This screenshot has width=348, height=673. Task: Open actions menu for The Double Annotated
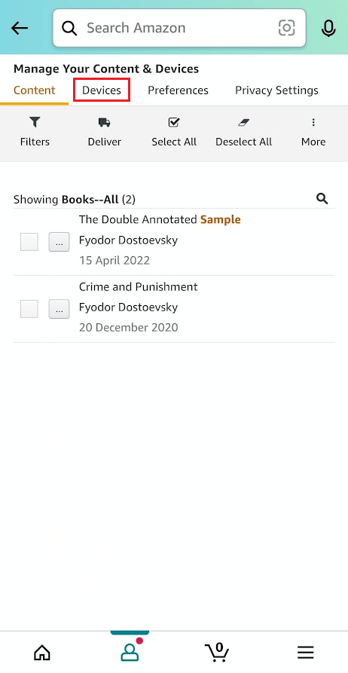click(x=60, y=243)
